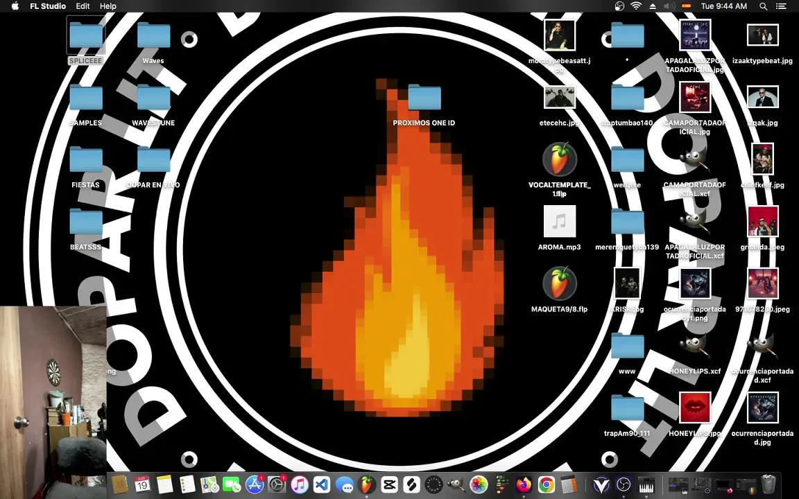Open Music app from the Dock
Screen dimensions: 799x499
pos(299,484)
